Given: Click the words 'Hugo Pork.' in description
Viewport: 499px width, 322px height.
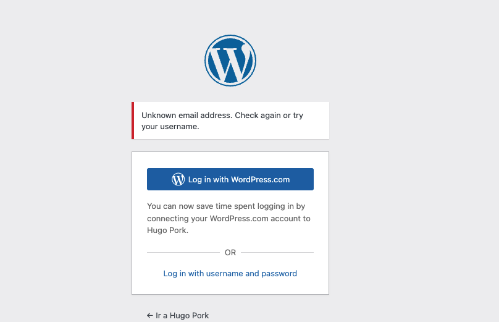Looking at the screenshot, I should click(168, 230).
